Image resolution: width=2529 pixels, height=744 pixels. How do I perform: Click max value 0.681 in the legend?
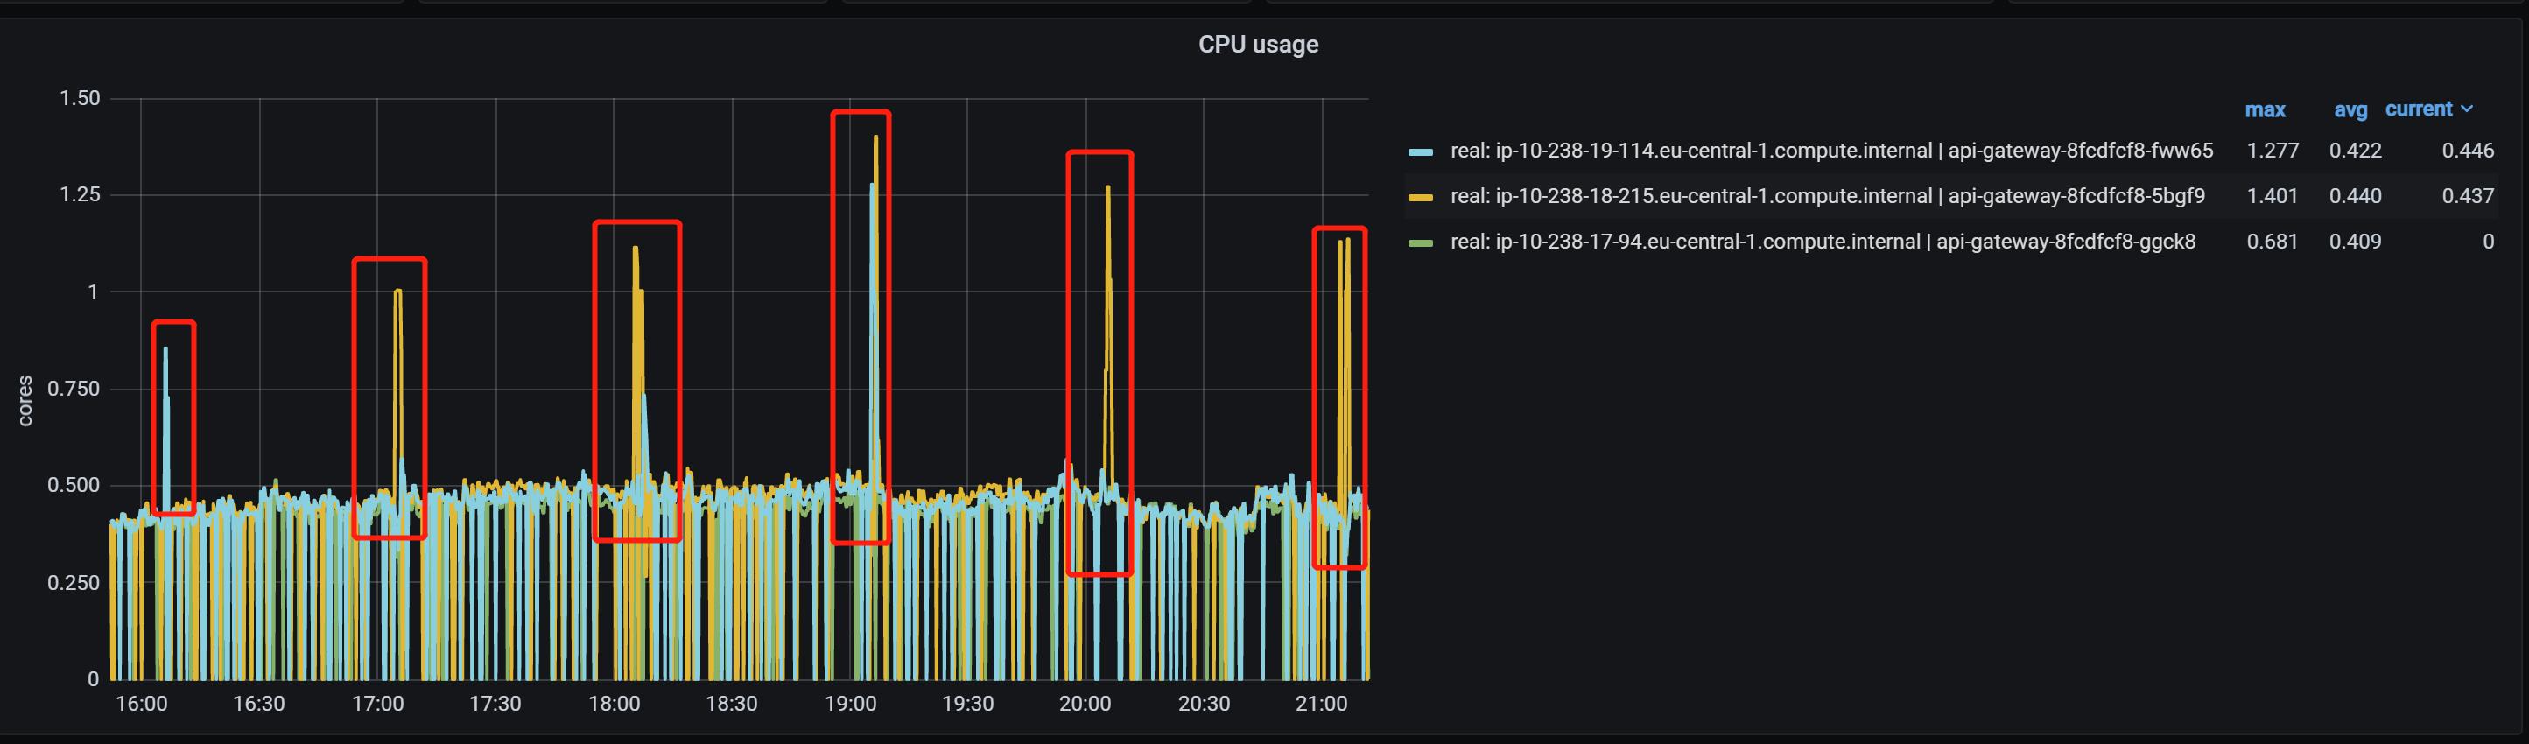click(x=2272, y=242)
